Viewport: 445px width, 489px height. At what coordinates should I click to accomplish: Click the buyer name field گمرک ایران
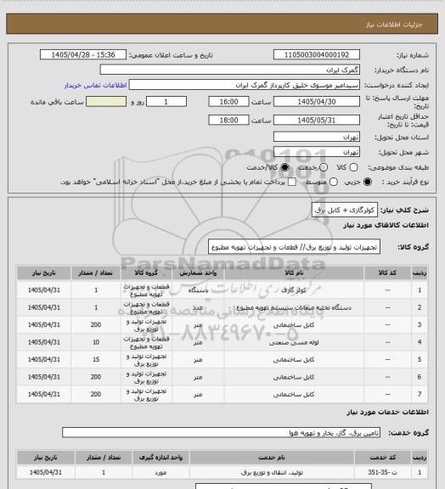[x=229, y=70]
